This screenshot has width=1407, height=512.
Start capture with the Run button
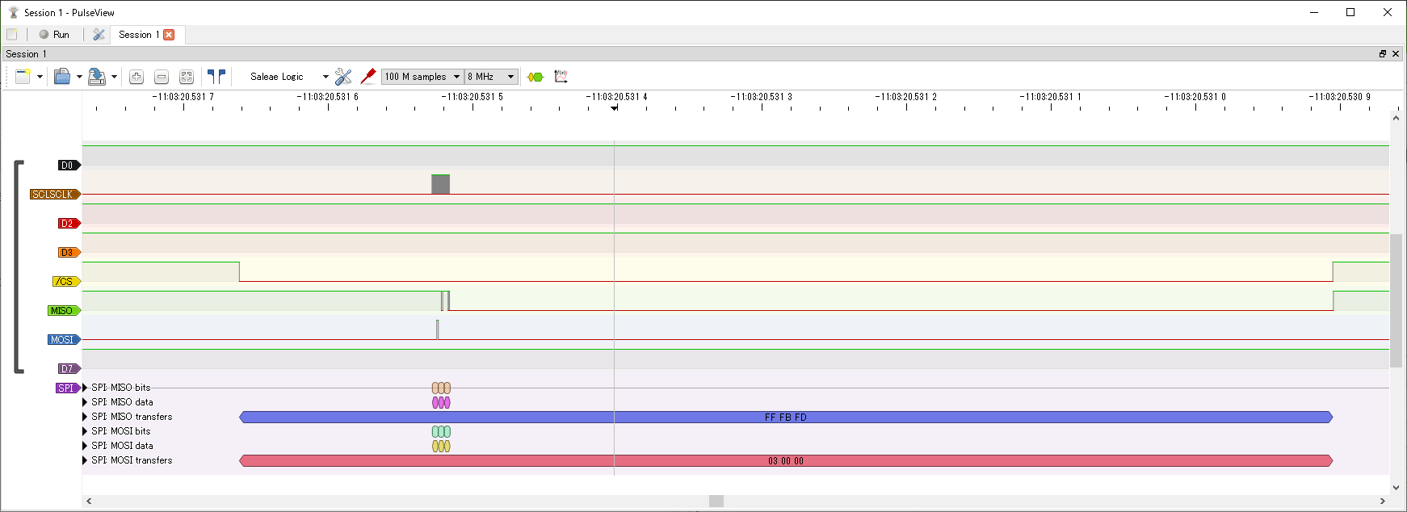point(54,35)
